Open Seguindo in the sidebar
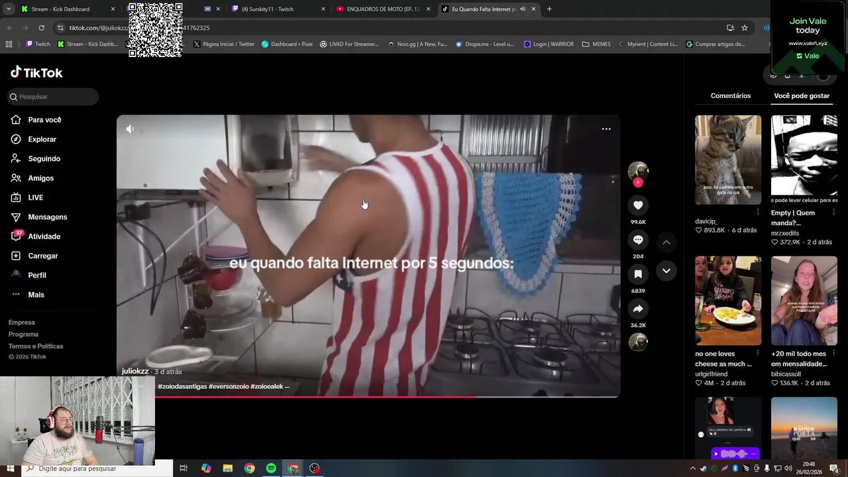 (44, 159)
